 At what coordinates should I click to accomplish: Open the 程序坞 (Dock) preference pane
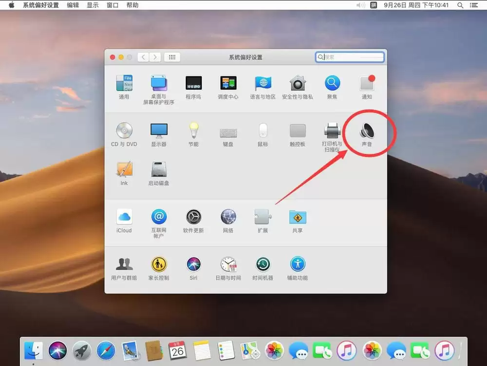pyautogui.click(x=193, y=87)
